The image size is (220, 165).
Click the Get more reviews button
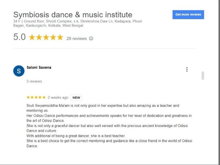[188, 14]
